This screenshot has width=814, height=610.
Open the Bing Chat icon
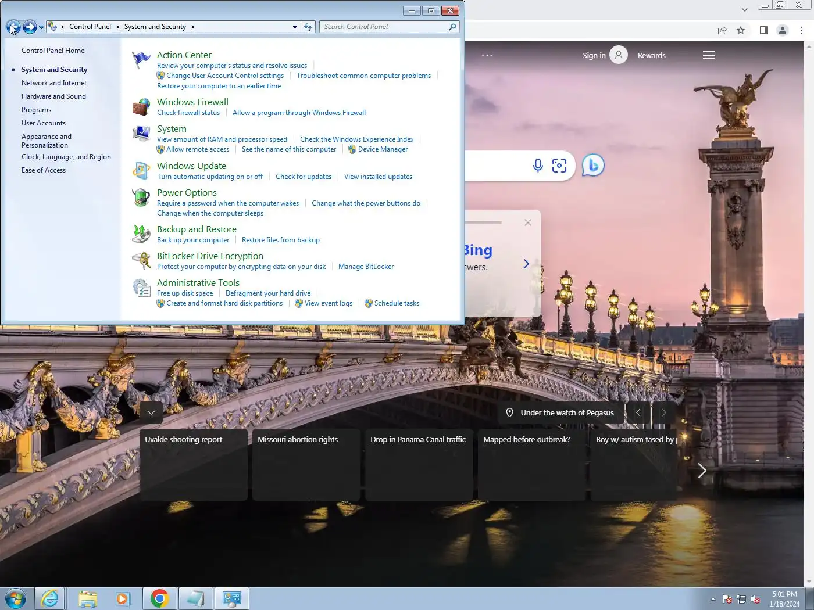(x=593, y=166)
